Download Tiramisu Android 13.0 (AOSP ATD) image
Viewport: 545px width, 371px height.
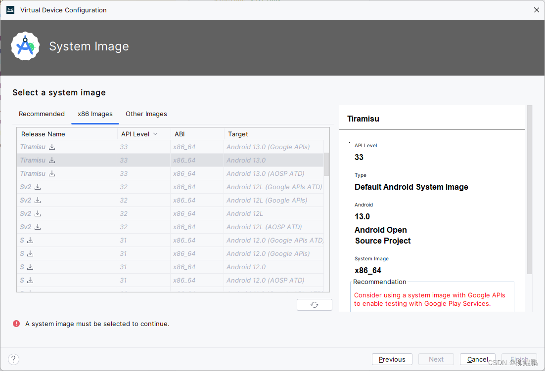pyautogui.click(x=52, y=173)
